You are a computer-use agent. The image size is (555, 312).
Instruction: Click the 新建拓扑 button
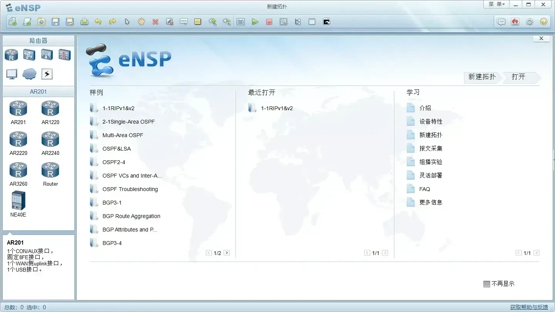pos(482,77)
